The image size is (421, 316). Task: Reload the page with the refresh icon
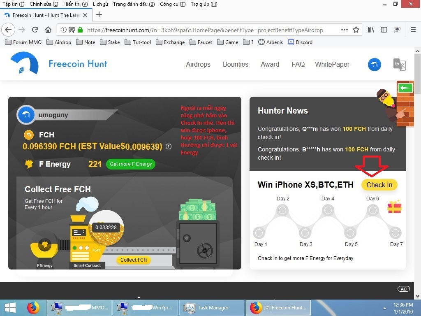(x=35, y=30)
